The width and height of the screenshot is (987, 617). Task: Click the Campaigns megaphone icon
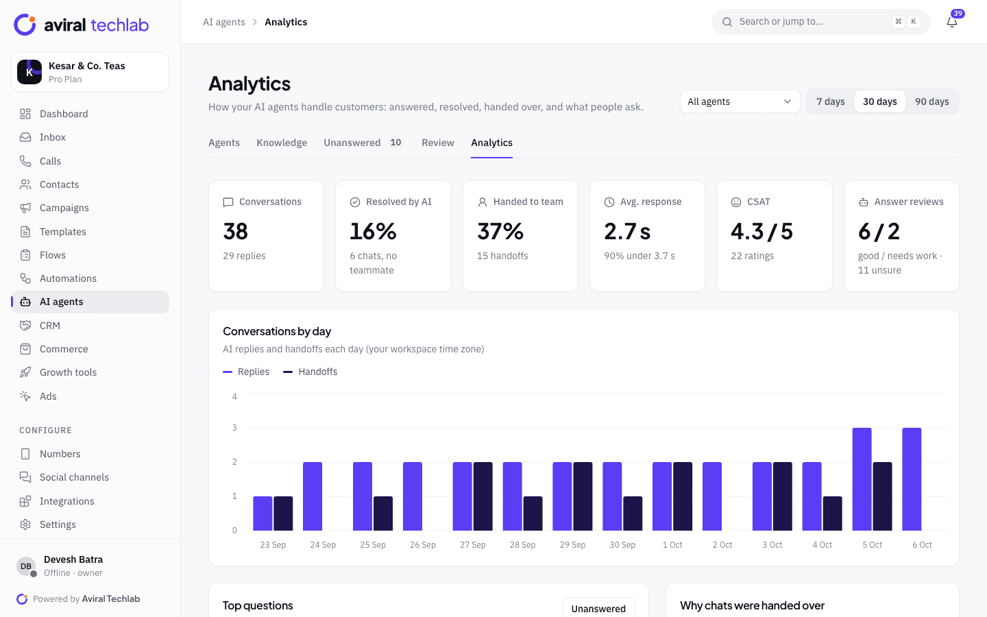25,208
